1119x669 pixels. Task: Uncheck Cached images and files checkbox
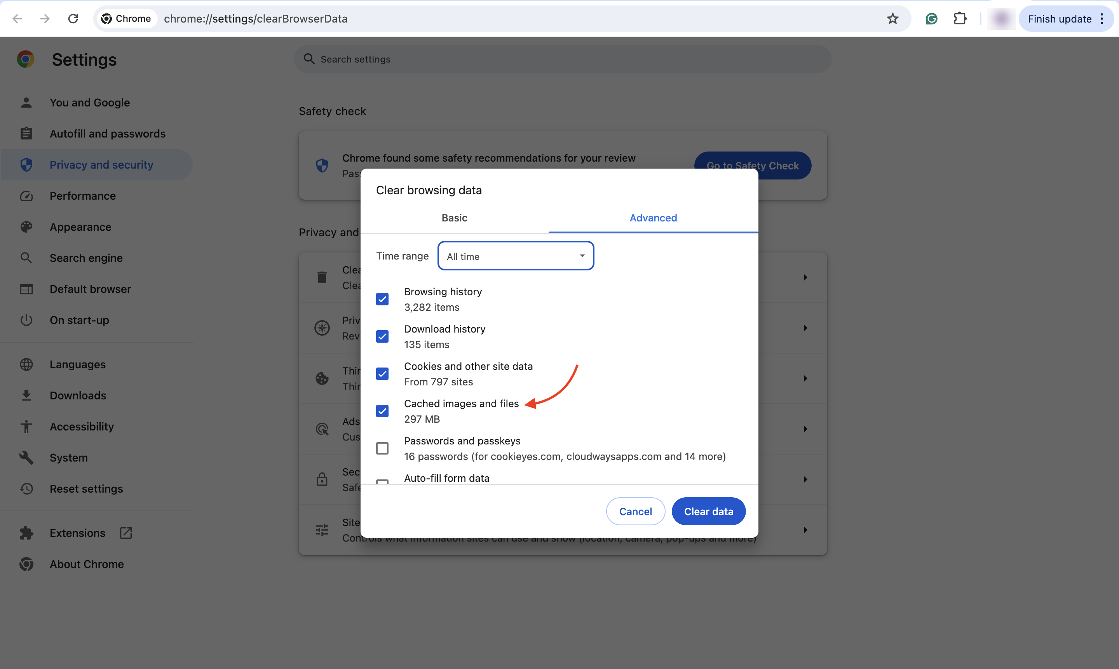click(382, 411)
